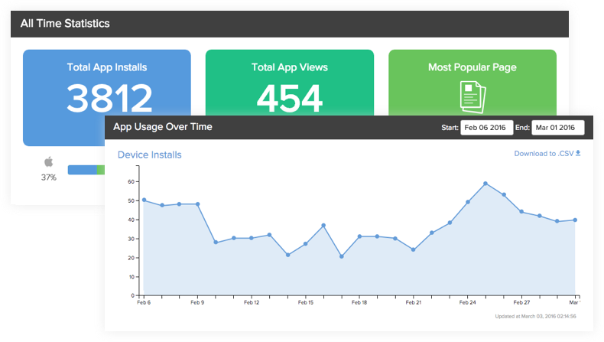
Task: Select the Total App Views card showing 454
Action: click(290, 83)
